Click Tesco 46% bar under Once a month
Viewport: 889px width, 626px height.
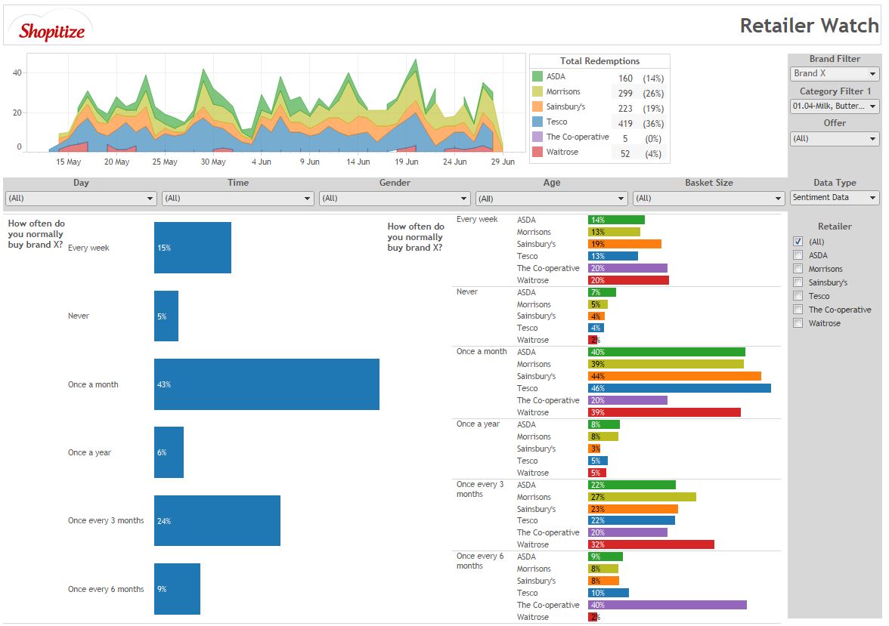(679, 388)
